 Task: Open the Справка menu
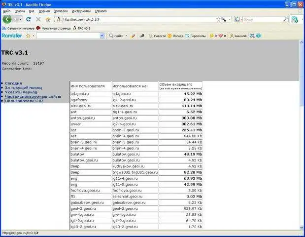101,11
